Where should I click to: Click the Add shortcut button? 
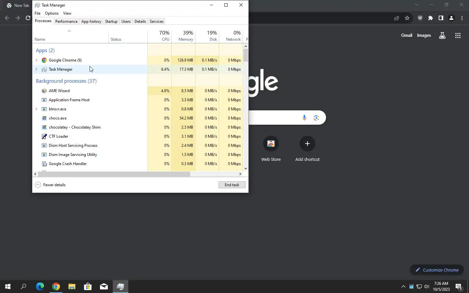pos(307,149)
